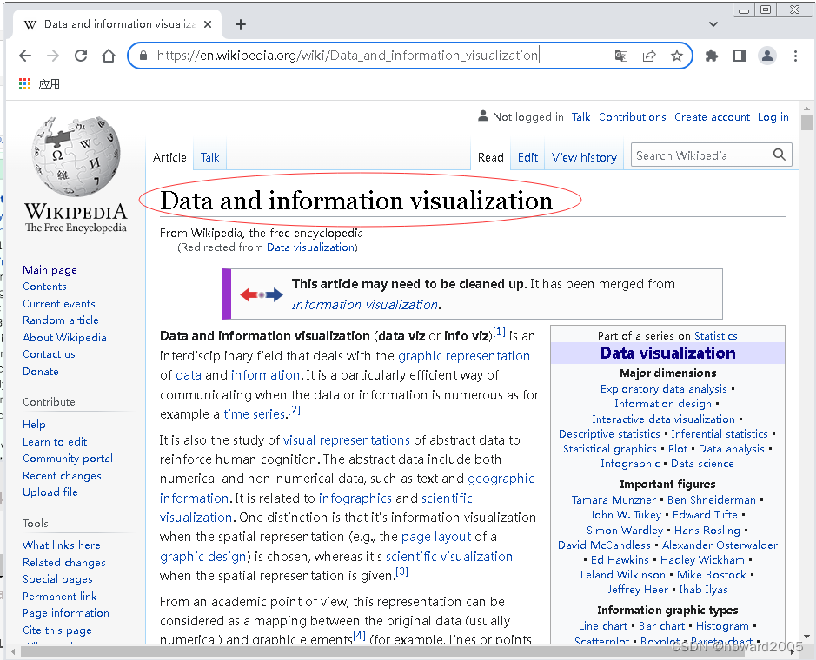Toggle the browser side panel icon
This screenshot has width=816, height=660.
coord(739,56)
